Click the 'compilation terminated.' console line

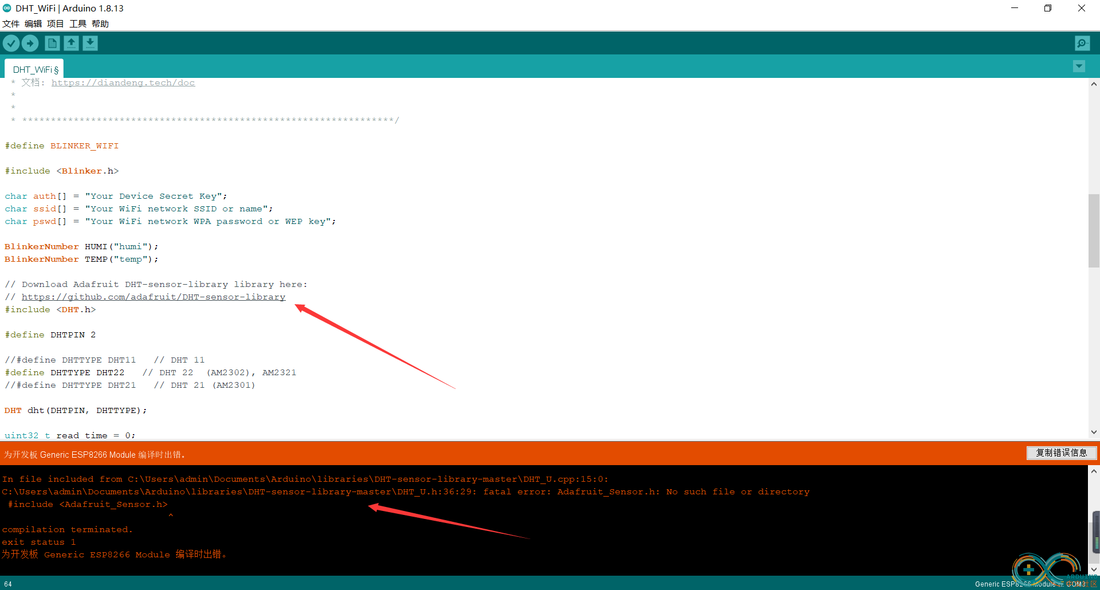click(67, 529)
